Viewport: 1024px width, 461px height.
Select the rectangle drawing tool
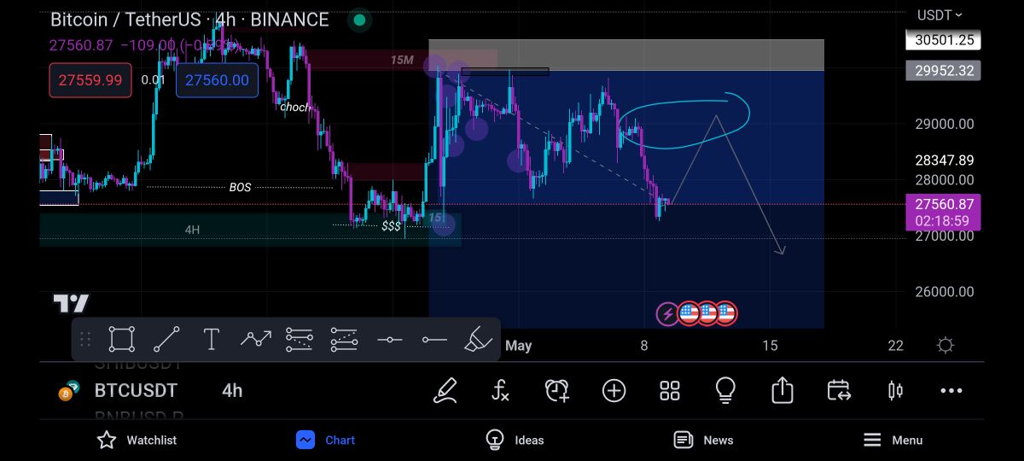coord(122,340)
